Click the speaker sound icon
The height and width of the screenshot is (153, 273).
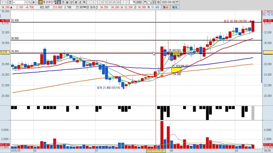point(34,2)
